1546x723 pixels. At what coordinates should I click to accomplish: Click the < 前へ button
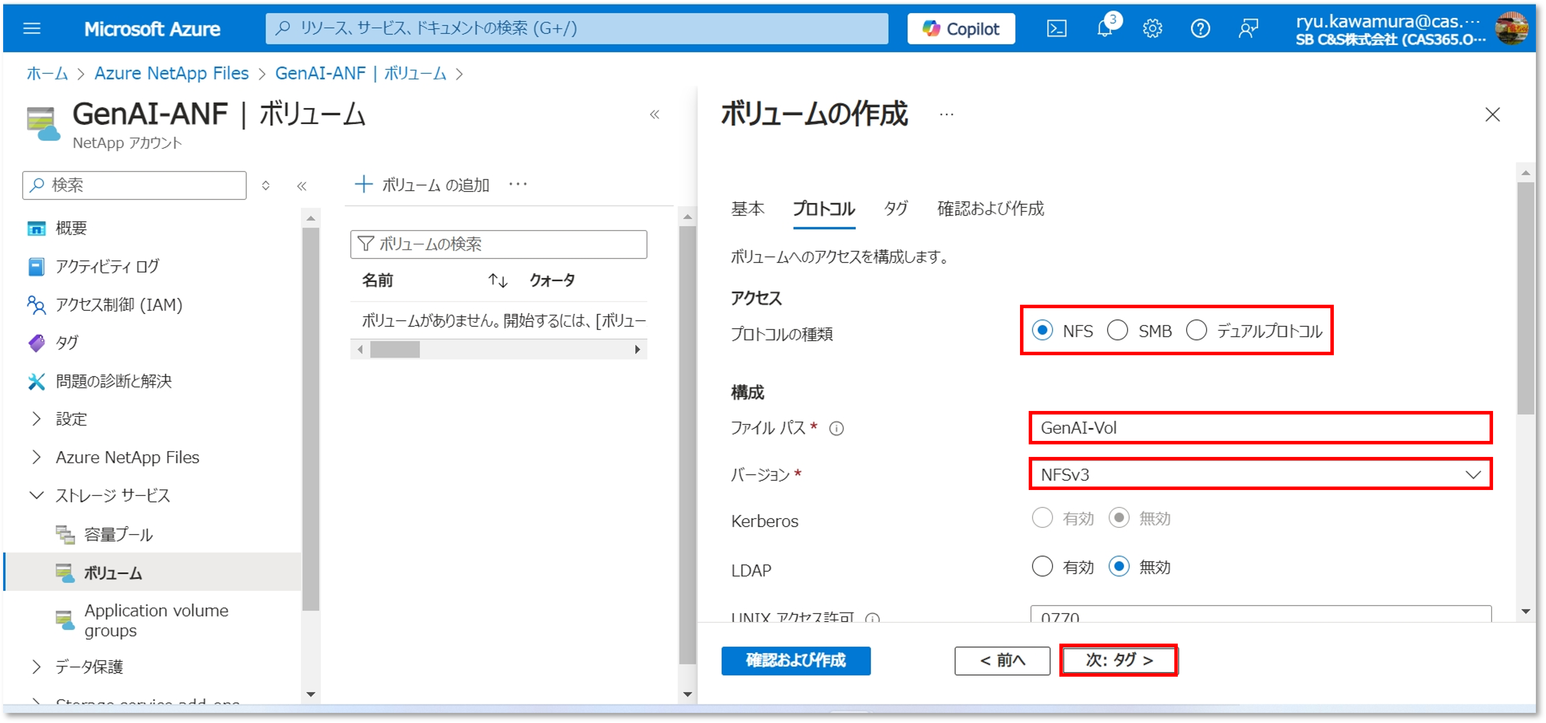click(1002, 660)
